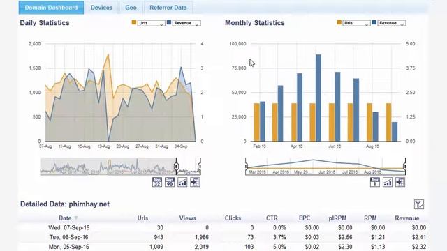
Task: Click the Date column sort arrow
Action: [76, 218]
